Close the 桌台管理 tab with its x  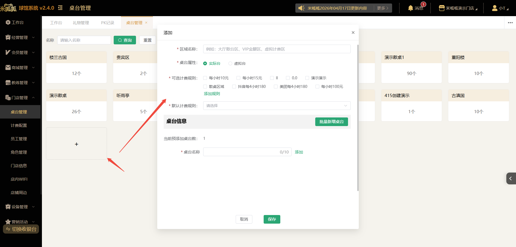tap(146, 23)
